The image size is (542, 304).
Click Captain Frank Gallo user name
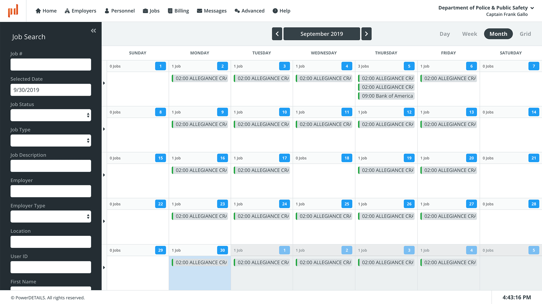pos(507,14)
